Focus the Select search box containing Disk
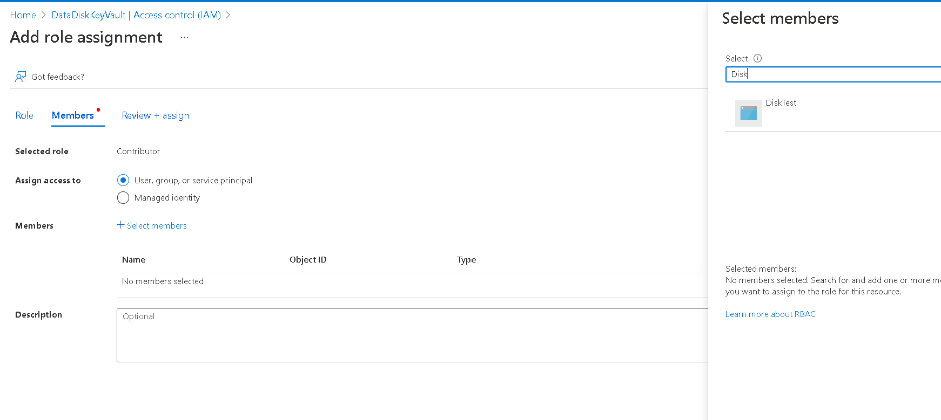 pos(833,74)
